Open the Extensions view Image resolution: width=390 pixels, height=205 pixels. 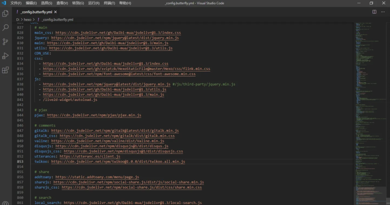5,70
